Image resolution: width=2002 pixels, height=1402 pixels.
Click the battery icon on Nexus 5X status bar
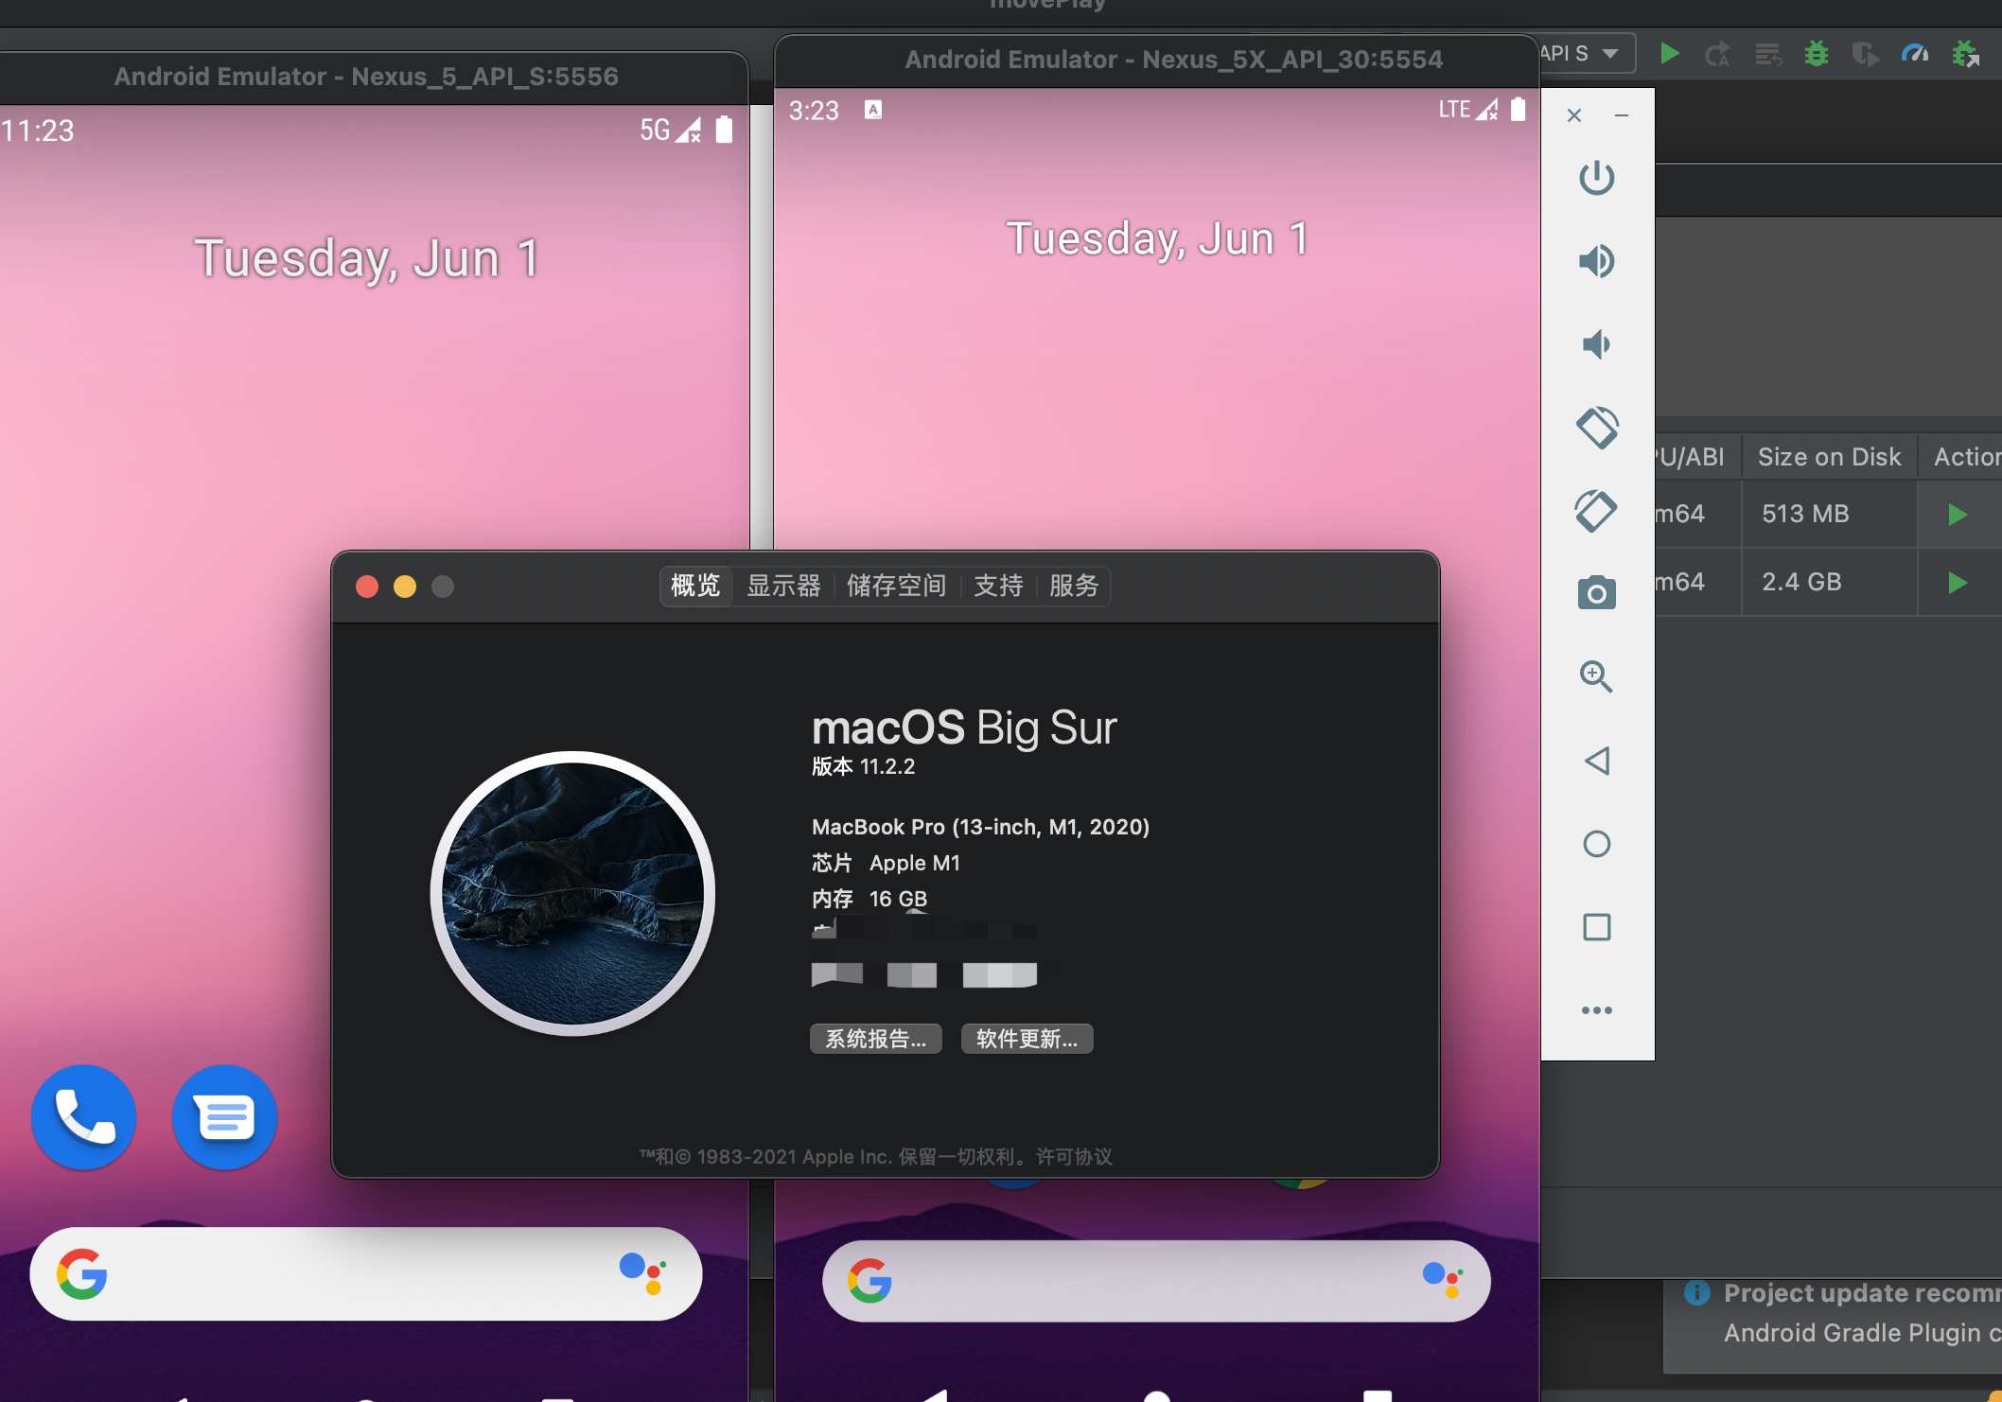1518,110
